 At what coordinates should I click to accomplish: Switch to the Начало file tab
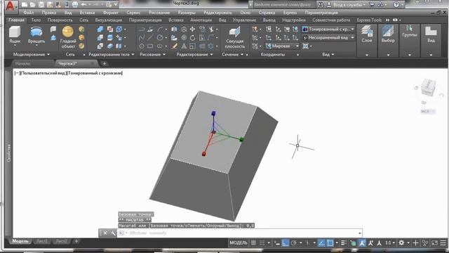(23, 63)
